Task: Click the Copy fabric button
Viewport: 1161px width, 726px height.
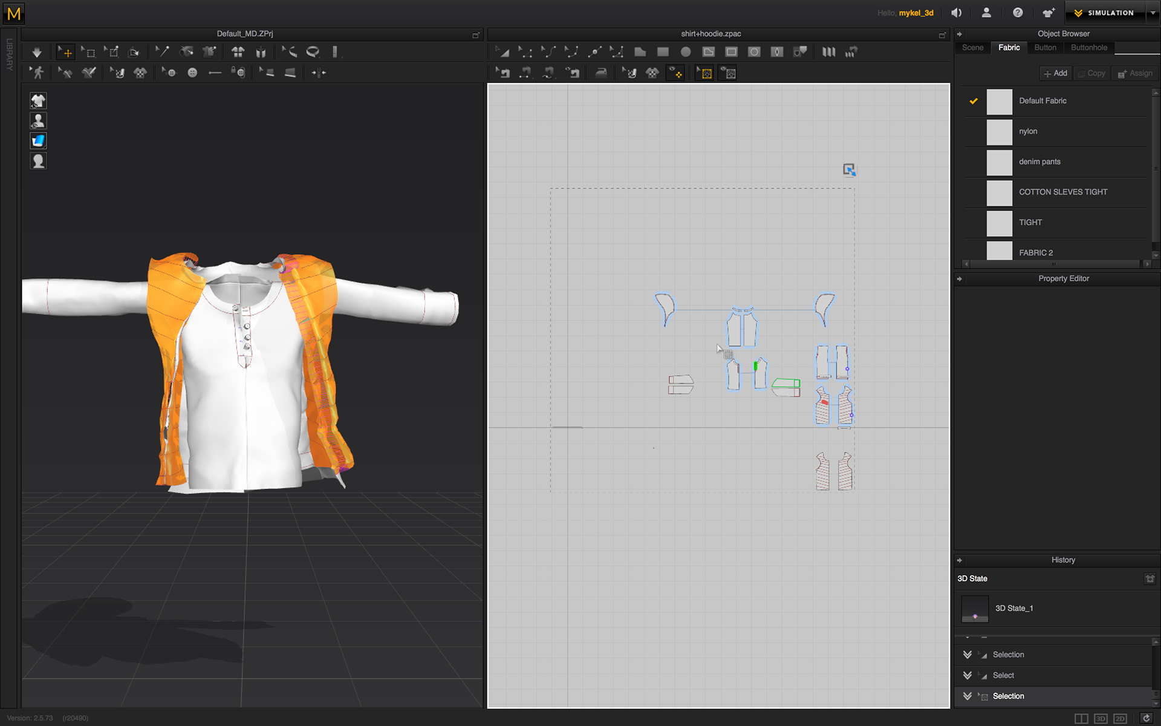Action: tap(1091, 73)
